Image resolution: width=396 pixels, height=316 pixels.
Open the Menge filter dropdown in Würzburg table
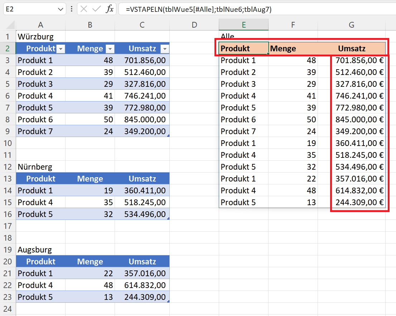pyautogui.click(x=110, y=49)
